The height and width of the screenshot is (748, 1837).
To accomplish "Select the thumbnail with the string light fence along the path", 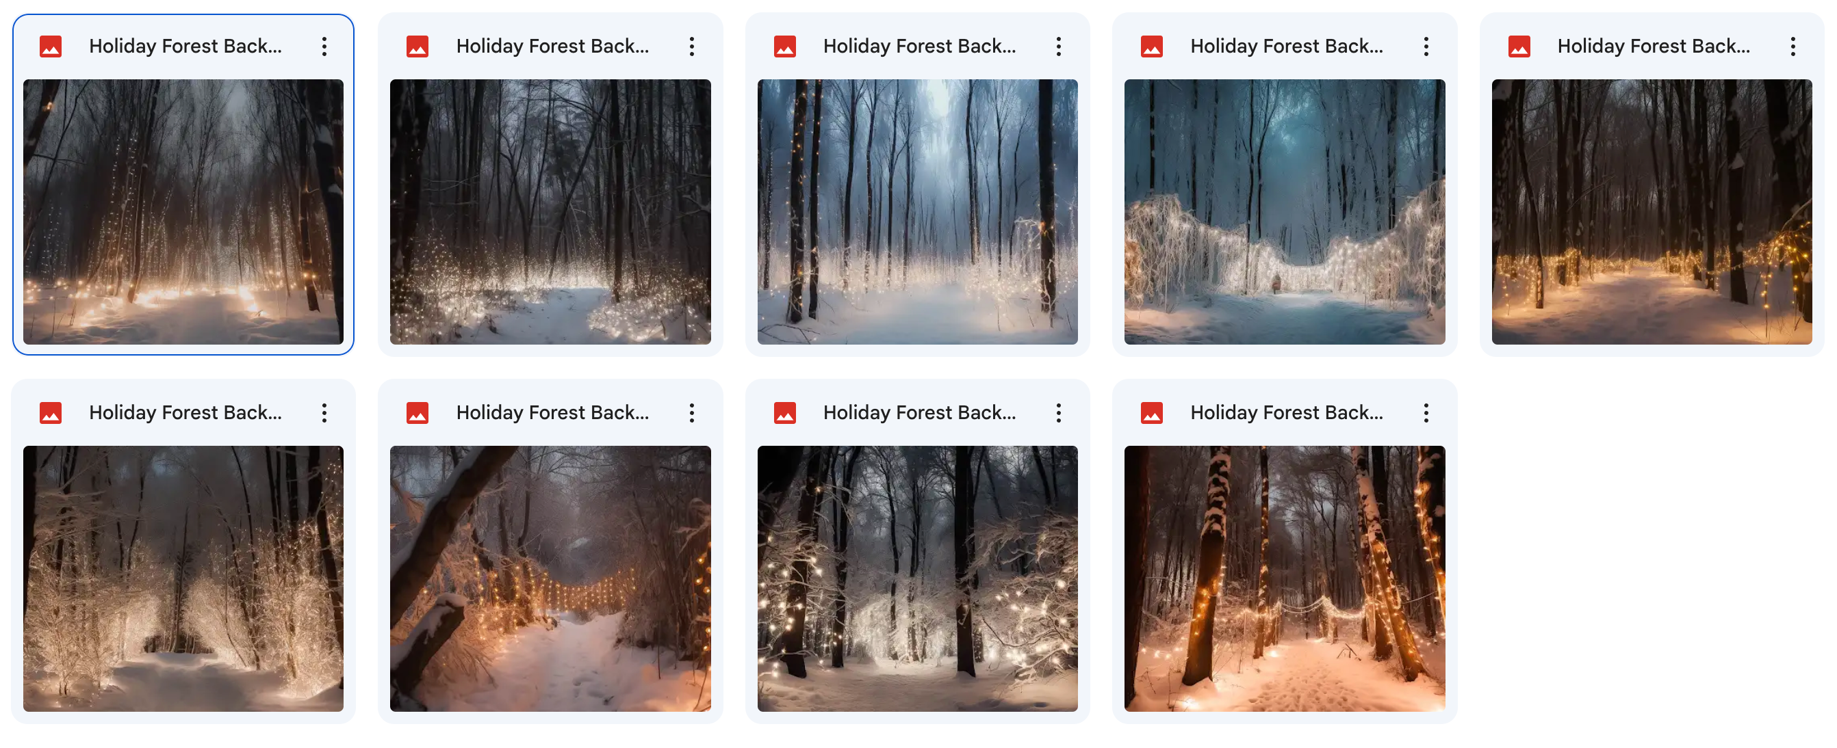I will (x=550, y=578).
